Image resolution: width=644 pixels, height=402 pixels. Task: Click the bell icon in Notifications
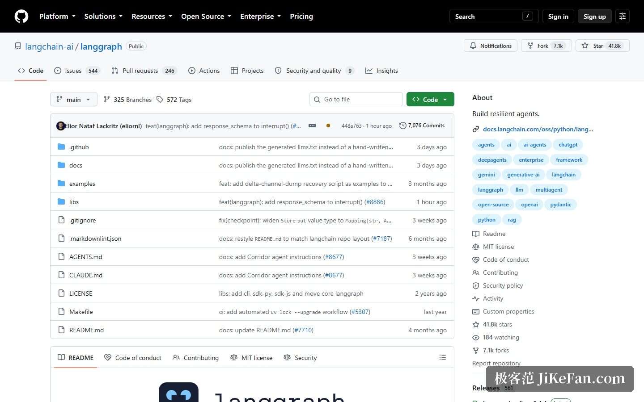point(473,46)
